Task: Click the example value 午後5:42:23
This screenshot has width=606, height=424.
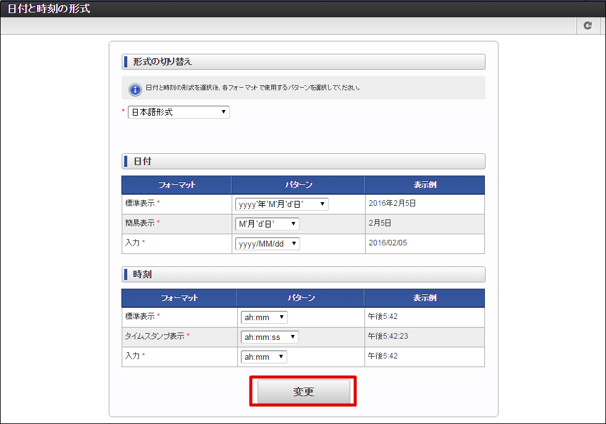Action: tap(388, 336)
